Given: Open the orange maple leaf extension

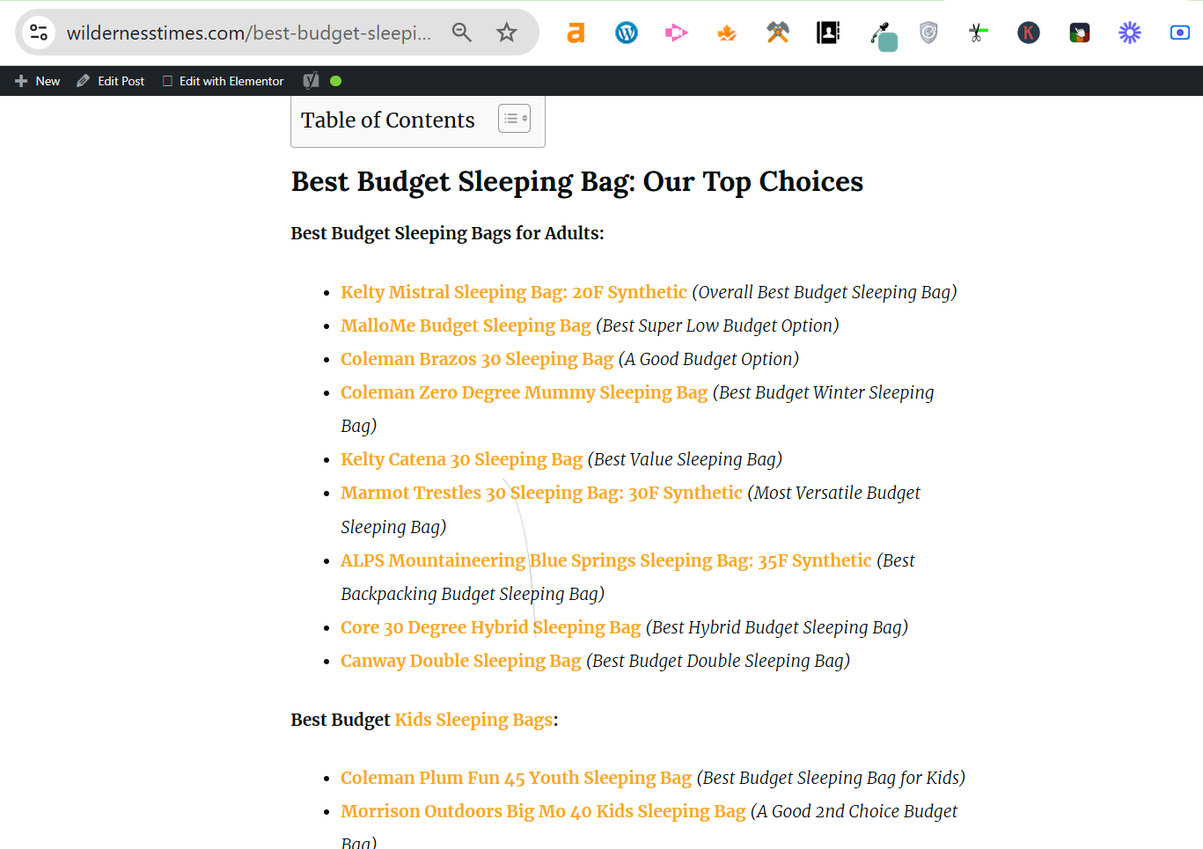Looking at the screenshot, I should 727,33.
